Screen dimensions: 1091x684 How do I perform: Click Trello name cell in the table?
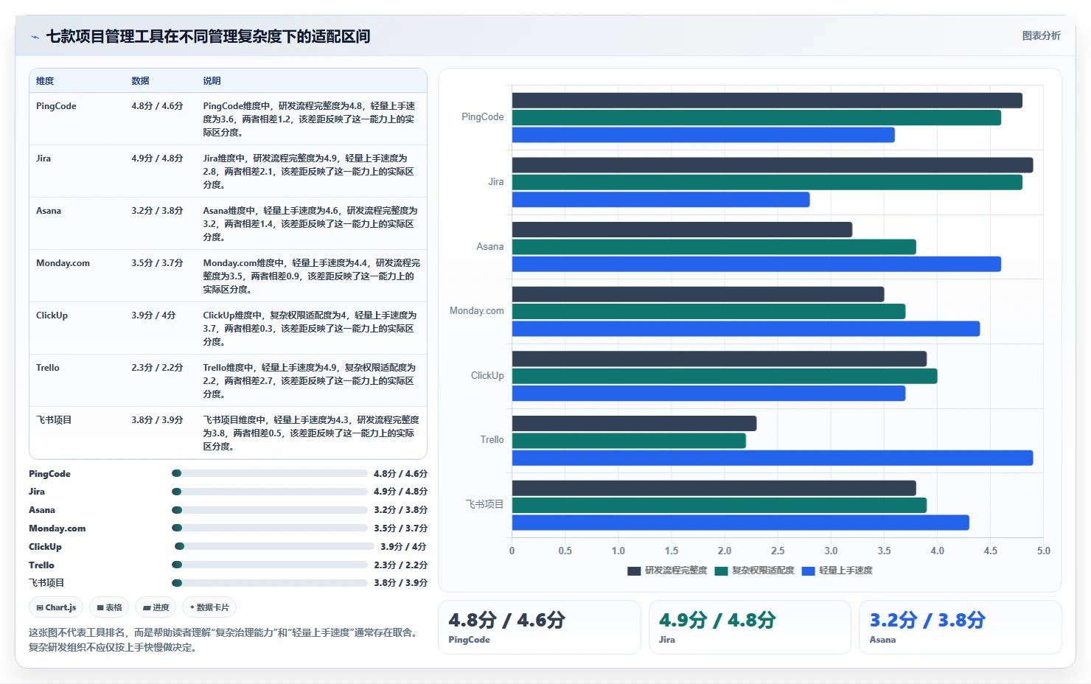[x=48, y=368]
